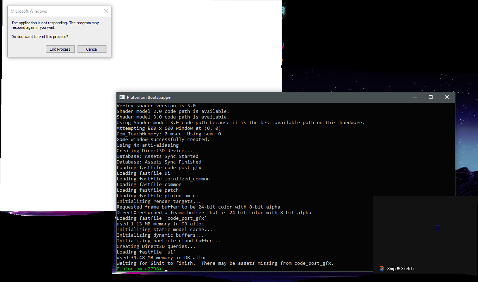Click line 'Loading fastfile plutonium_ui'
The width and height of the screenshot is (478, 282).
(158, 196)
